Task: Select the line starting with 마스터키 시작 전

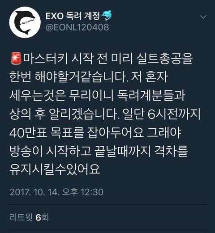Action: point(102,58)
